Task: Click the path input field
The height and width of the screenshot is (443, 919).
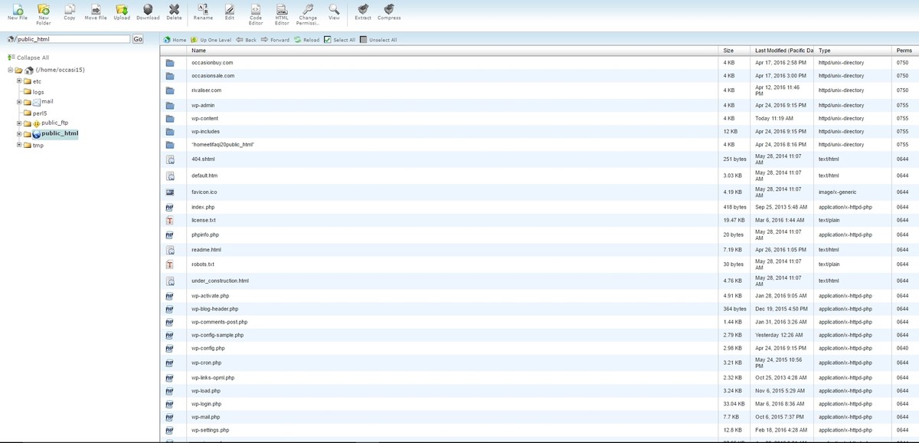Action: [x=73, y=39]
